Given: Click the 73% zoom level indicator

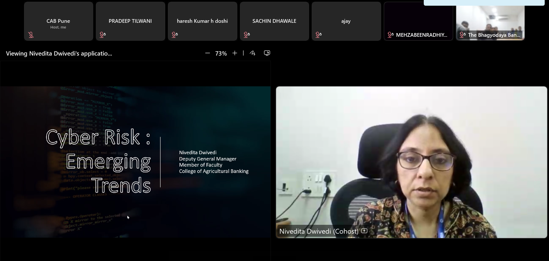Looking at the screenshot, I should pyautogui.click(x=221, y=54).
